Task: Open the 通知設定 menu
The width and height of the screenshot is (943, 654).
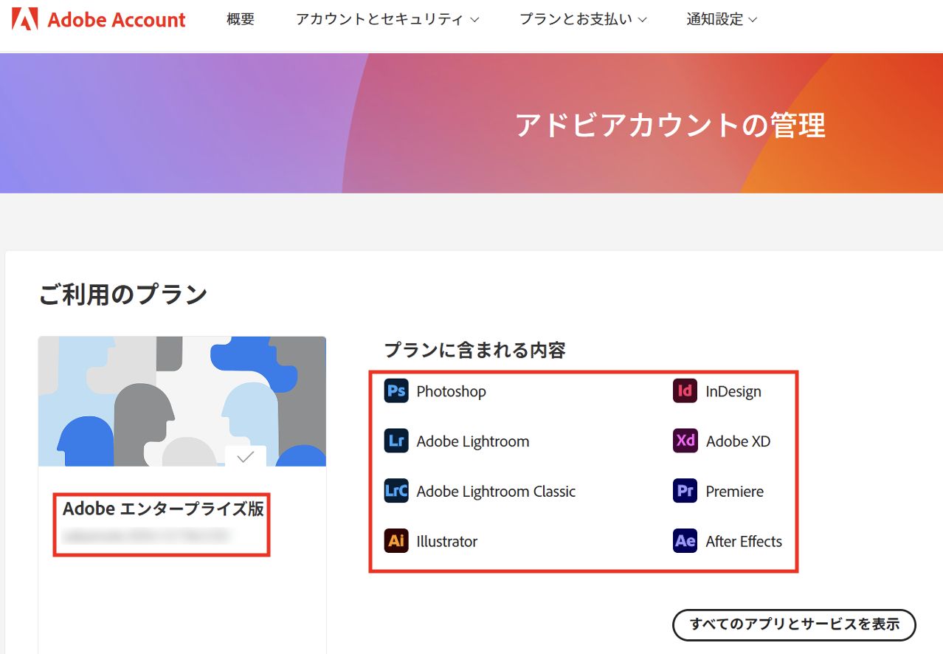Action: click(722, 20)
